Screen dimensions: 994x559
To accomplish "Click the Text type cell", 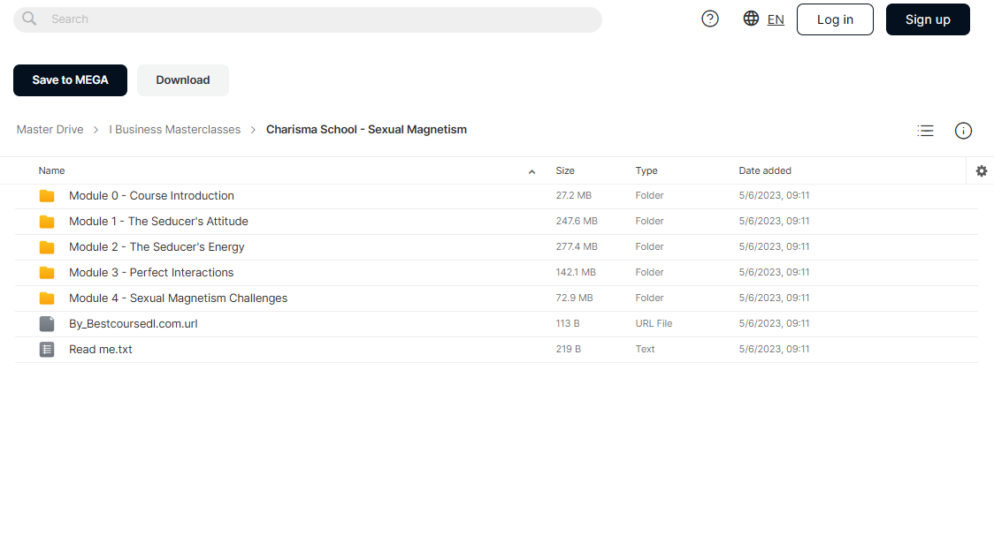I will pos(645,349).
